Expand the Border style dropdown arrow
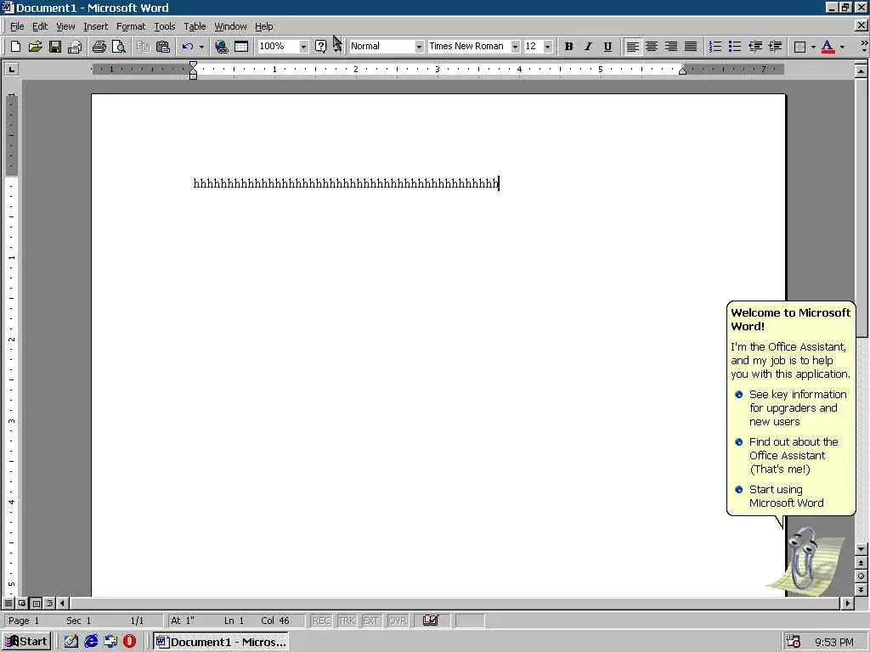The image size is (870, 652). (813, 47)
